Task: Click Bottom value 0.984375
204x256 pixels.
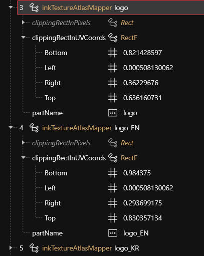Action: coord(137,173)
